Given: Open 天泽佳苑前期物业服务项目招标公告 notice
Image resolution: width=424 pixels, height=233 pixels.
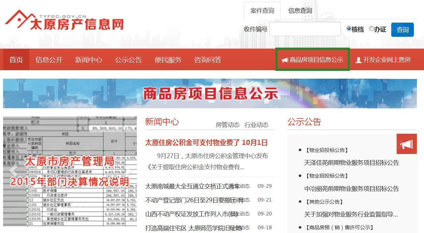Looking at the screenshot, I should pyautogui.click(x=351, y=163).
